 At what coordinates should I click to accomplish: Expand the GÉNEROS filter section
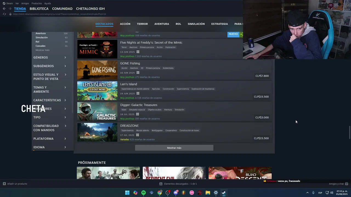pyautogui.click(x=50, y=57)
